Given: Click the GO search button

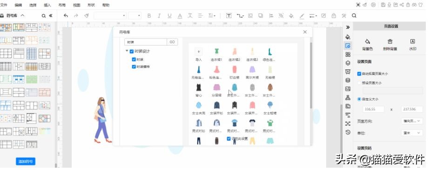Looking at the screenshot, I should click(x=172, y=42).
